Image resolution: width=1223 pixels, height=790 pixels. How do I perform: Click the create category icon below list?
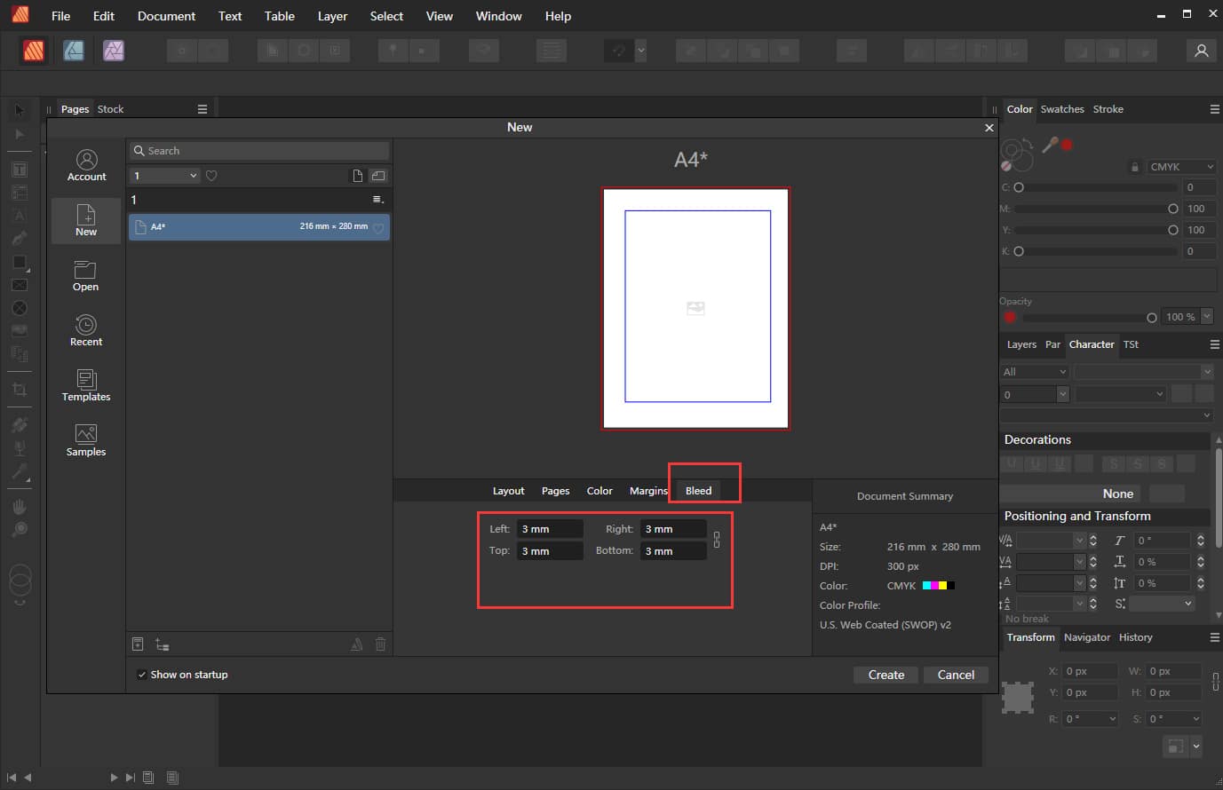coord(162,644)
